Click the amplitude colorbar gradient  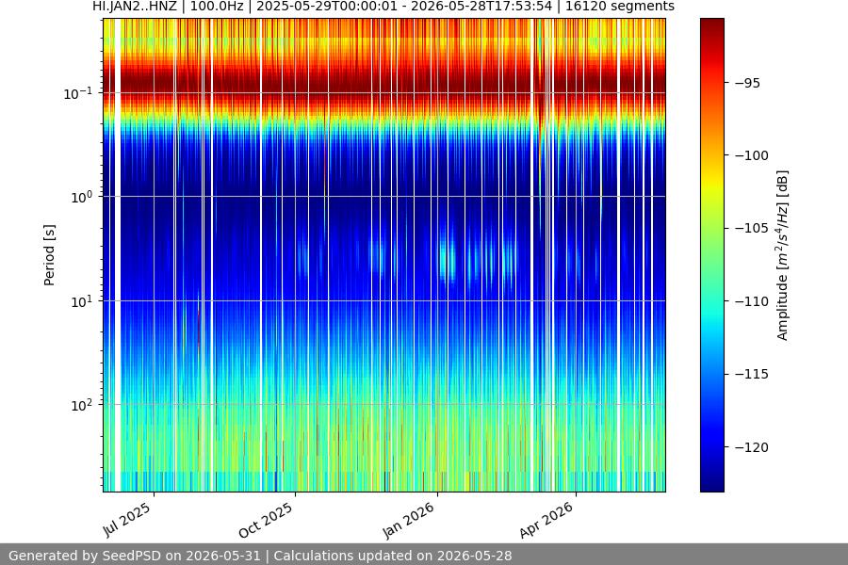point(711,255)
